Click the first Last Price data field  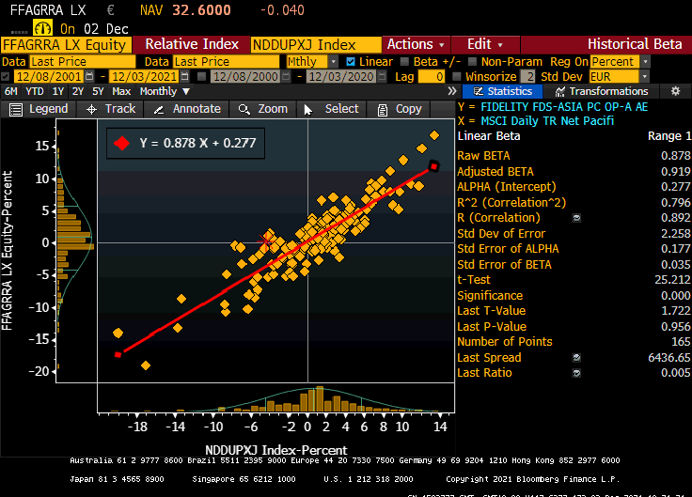pos(83,62)
